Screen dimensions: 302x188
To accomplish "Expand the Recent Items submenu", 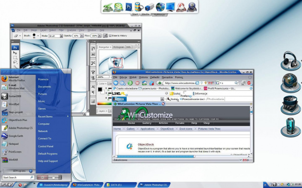I will [x=53, y=117].
